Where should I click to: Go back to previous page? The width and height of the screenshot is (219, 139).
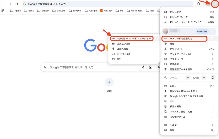pos(4,4)
